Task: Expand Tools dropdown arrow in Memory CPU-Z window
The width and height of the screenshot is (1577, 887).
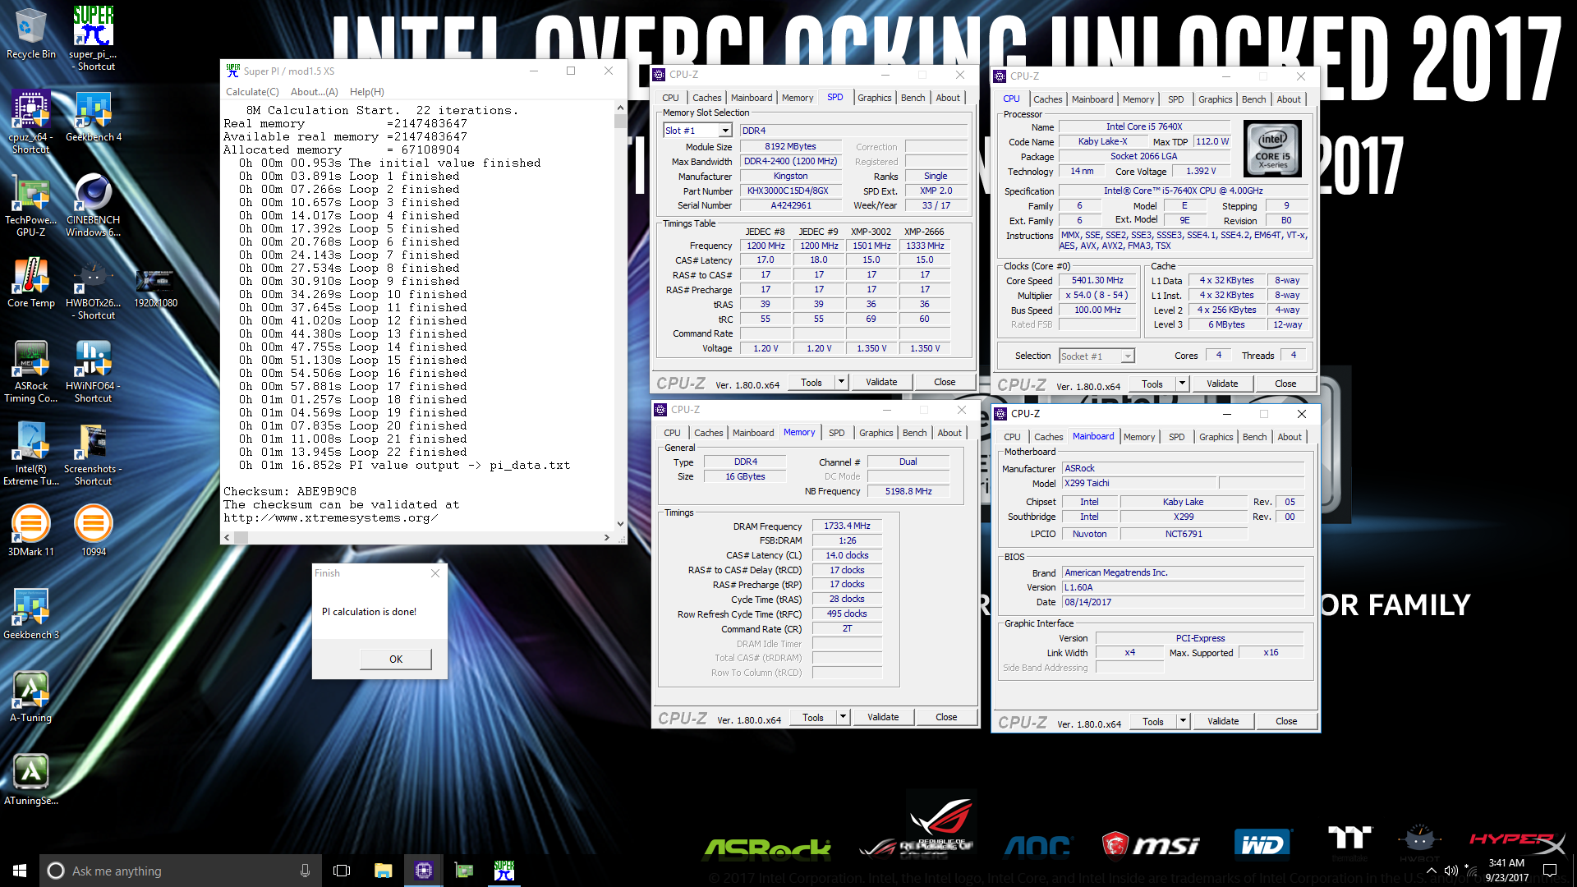Action: tap(843, 717)
